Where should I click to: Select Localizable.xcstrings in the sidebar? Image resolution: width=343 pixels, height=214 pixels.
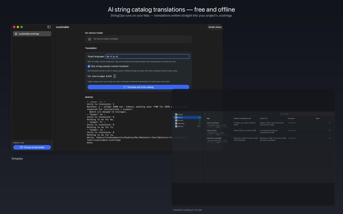click(32, 34)
